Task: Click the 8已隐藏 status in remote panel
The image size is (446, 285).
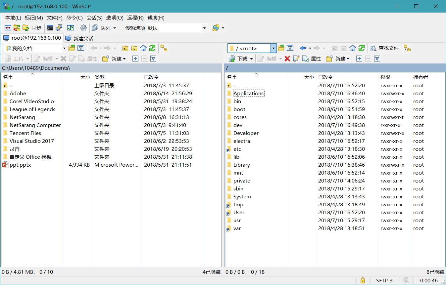Action: point(435,272)
